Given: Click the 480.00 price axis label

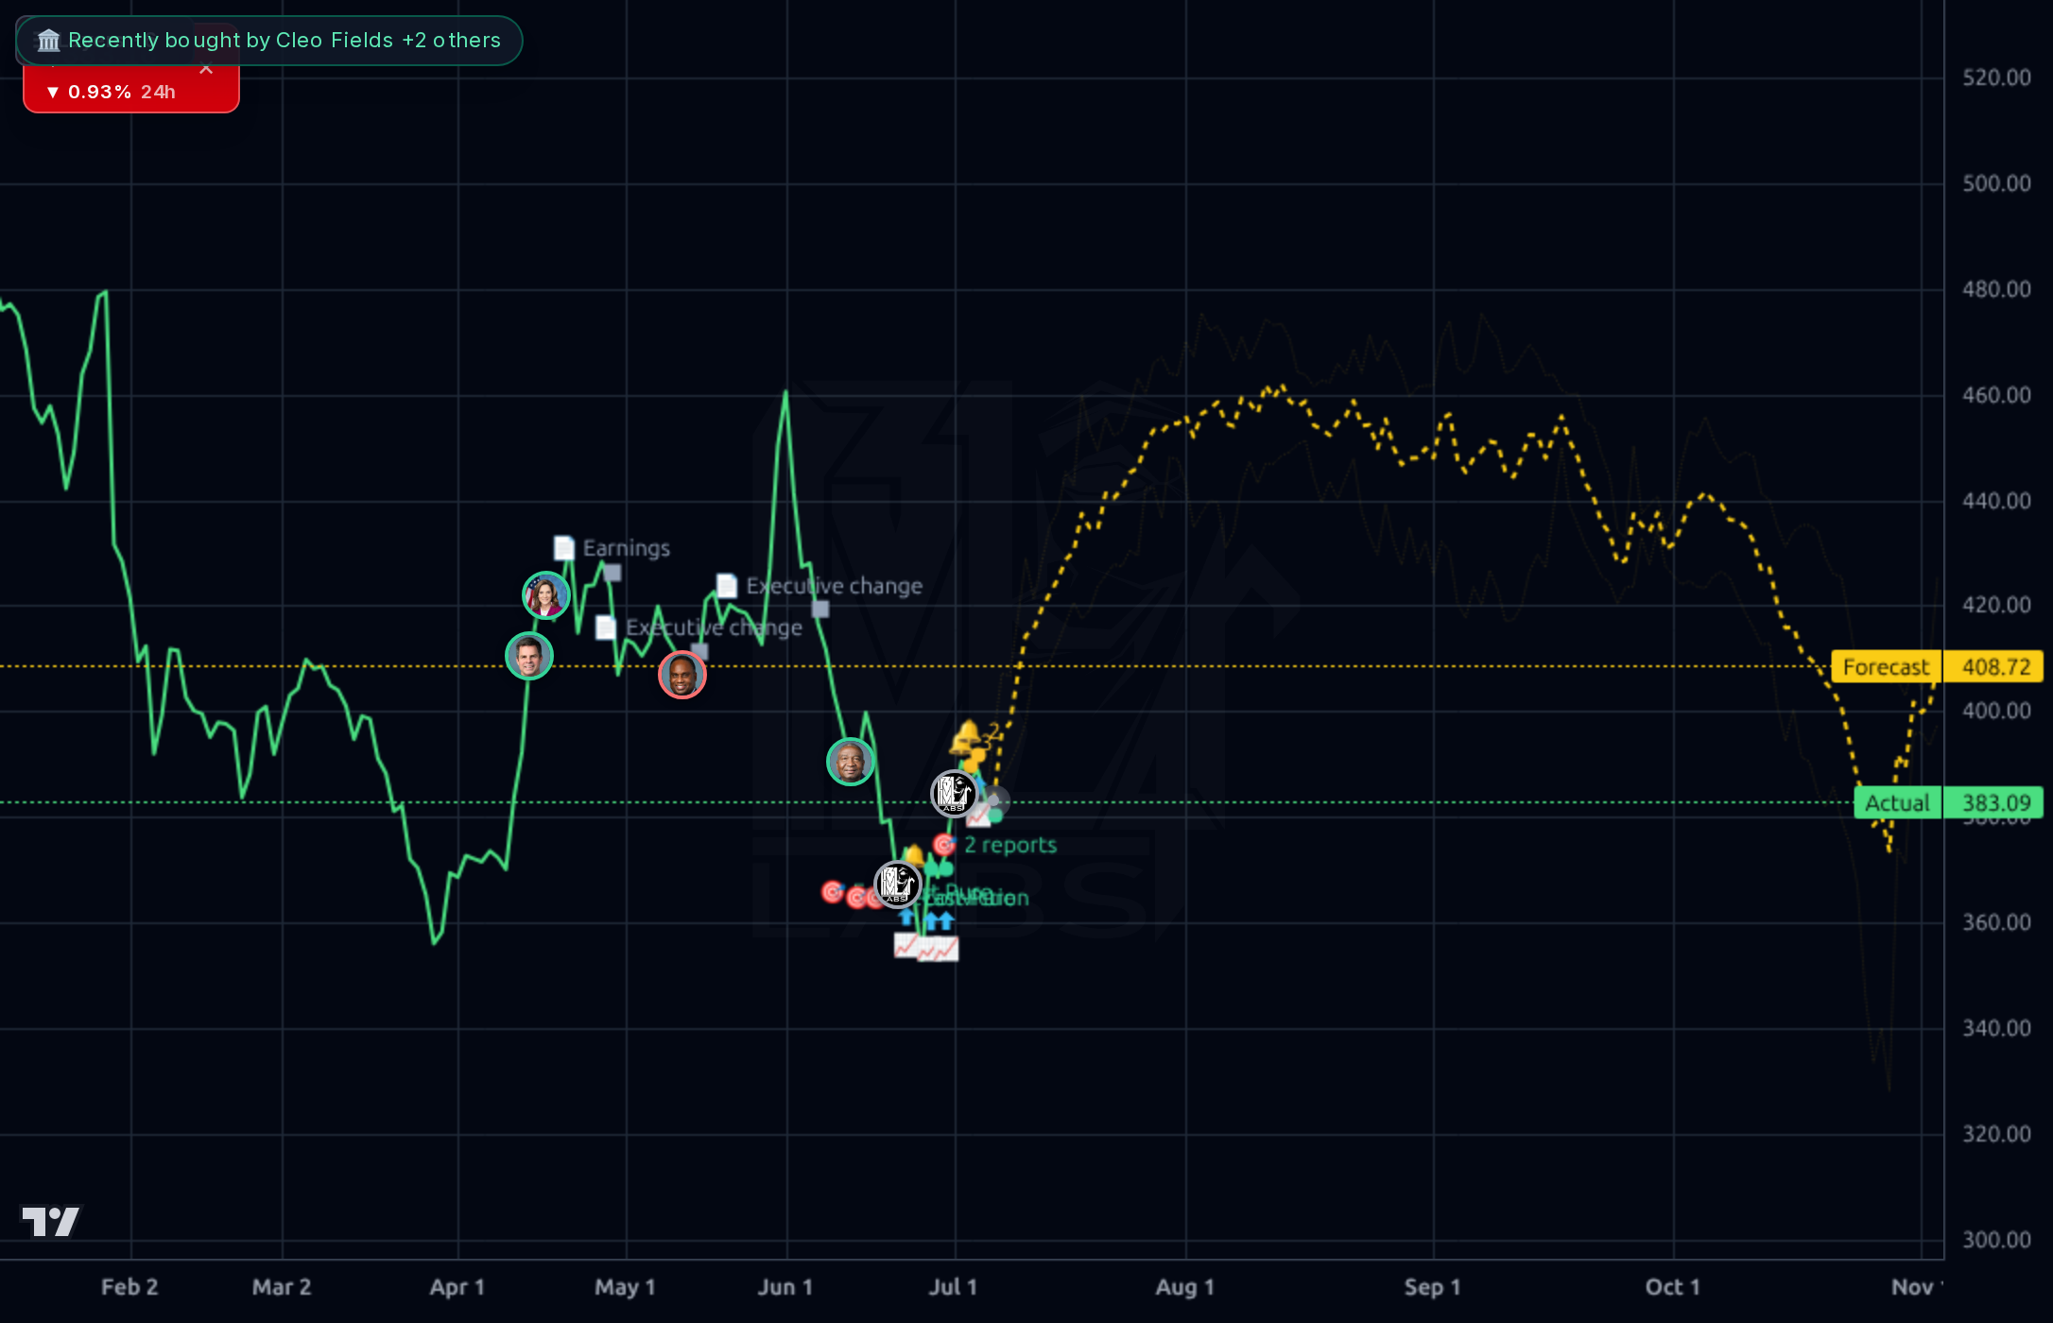Looking at the screenshot, I should coord(1996,289).
